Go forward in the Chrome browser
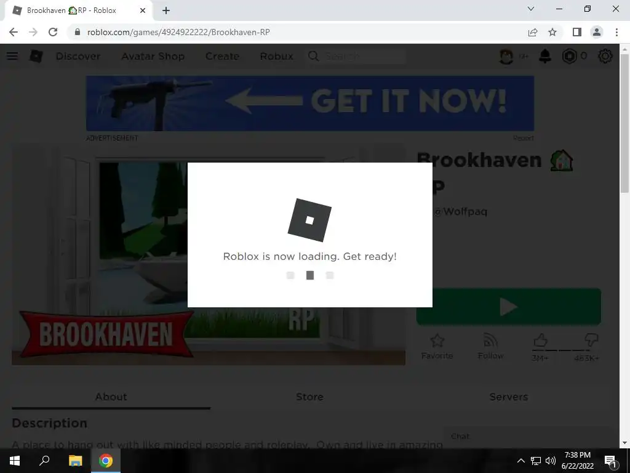Screen dimensions: 630x473 tap(33, 32)
